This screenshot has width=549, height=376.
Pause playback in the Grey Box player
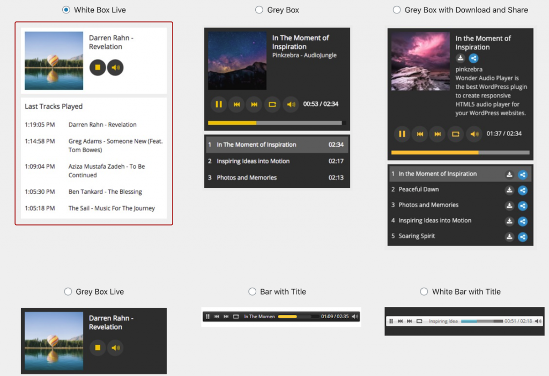219,104
